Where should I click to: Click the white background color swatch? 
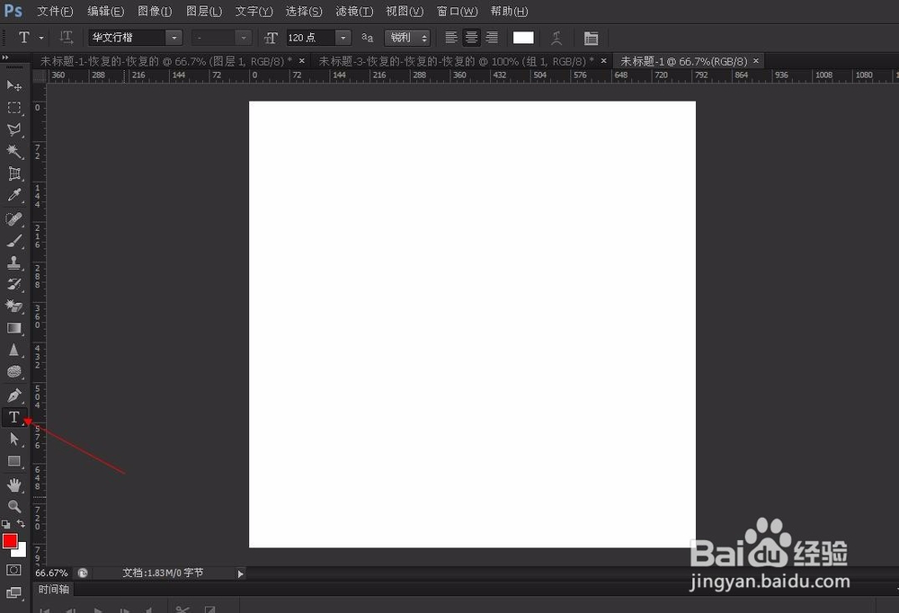(x=22, y=552)
